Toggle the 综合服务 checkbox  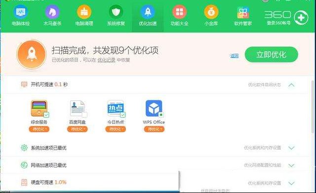(46, 115)
